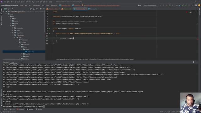Expand the Repository folder
The width and height of the screenshot is (201, 113).
coord(13,33)
